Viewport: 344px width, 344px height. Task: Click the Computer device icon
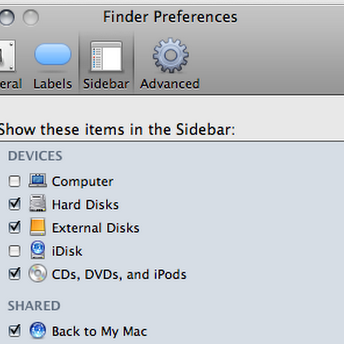[37, 181]
